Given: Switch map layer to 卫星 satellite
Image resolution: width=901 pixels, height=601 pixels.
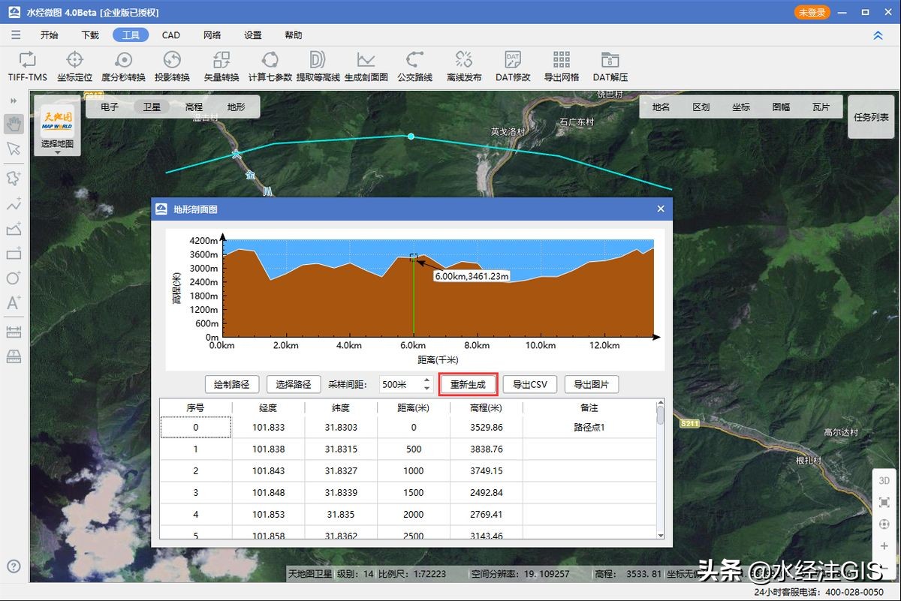Looking at the screenshot, I should (x=152, y=107).
